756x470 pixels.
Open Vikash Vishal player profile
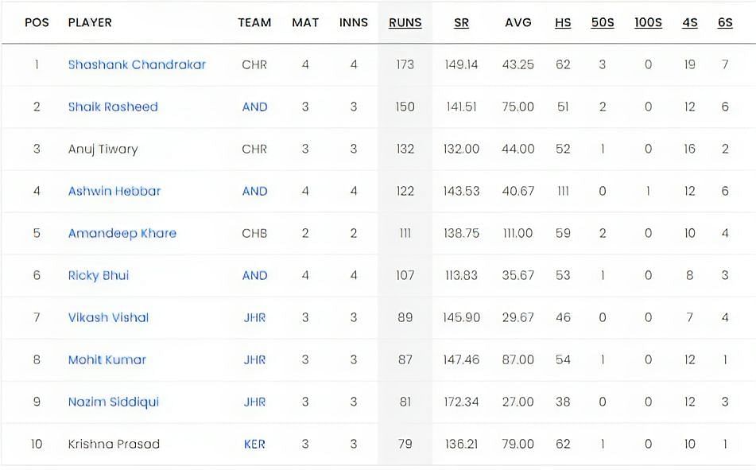108,317
